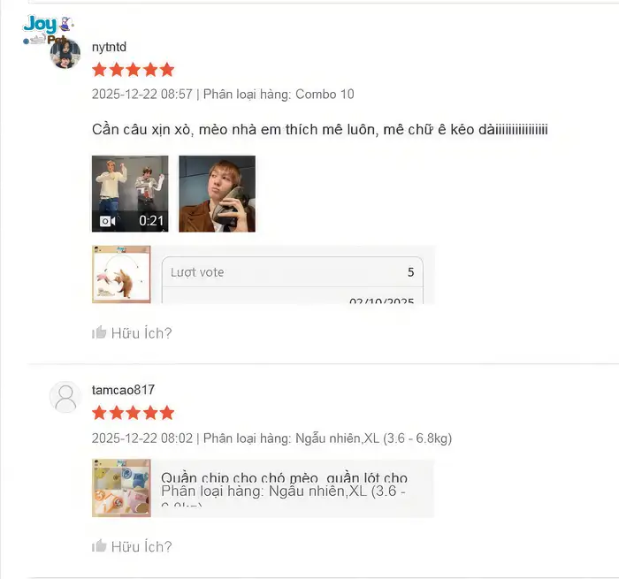Open the pet diaper product thumbnail
The width and height of the screenshot is (619, 579).
121,488
